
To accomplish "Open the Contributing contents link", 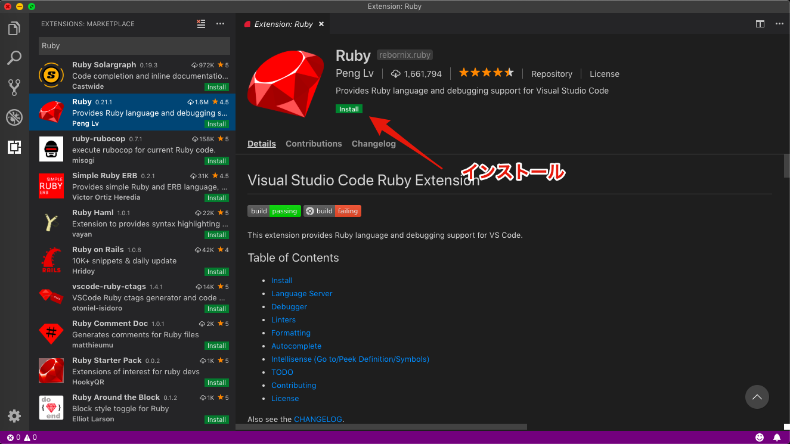I will 293,385.
